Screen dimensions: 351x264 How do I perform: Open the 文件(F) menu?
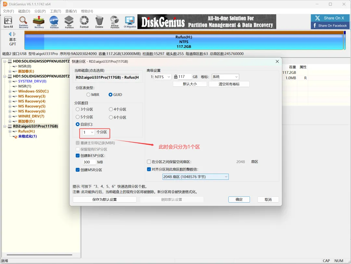[8, 11]
